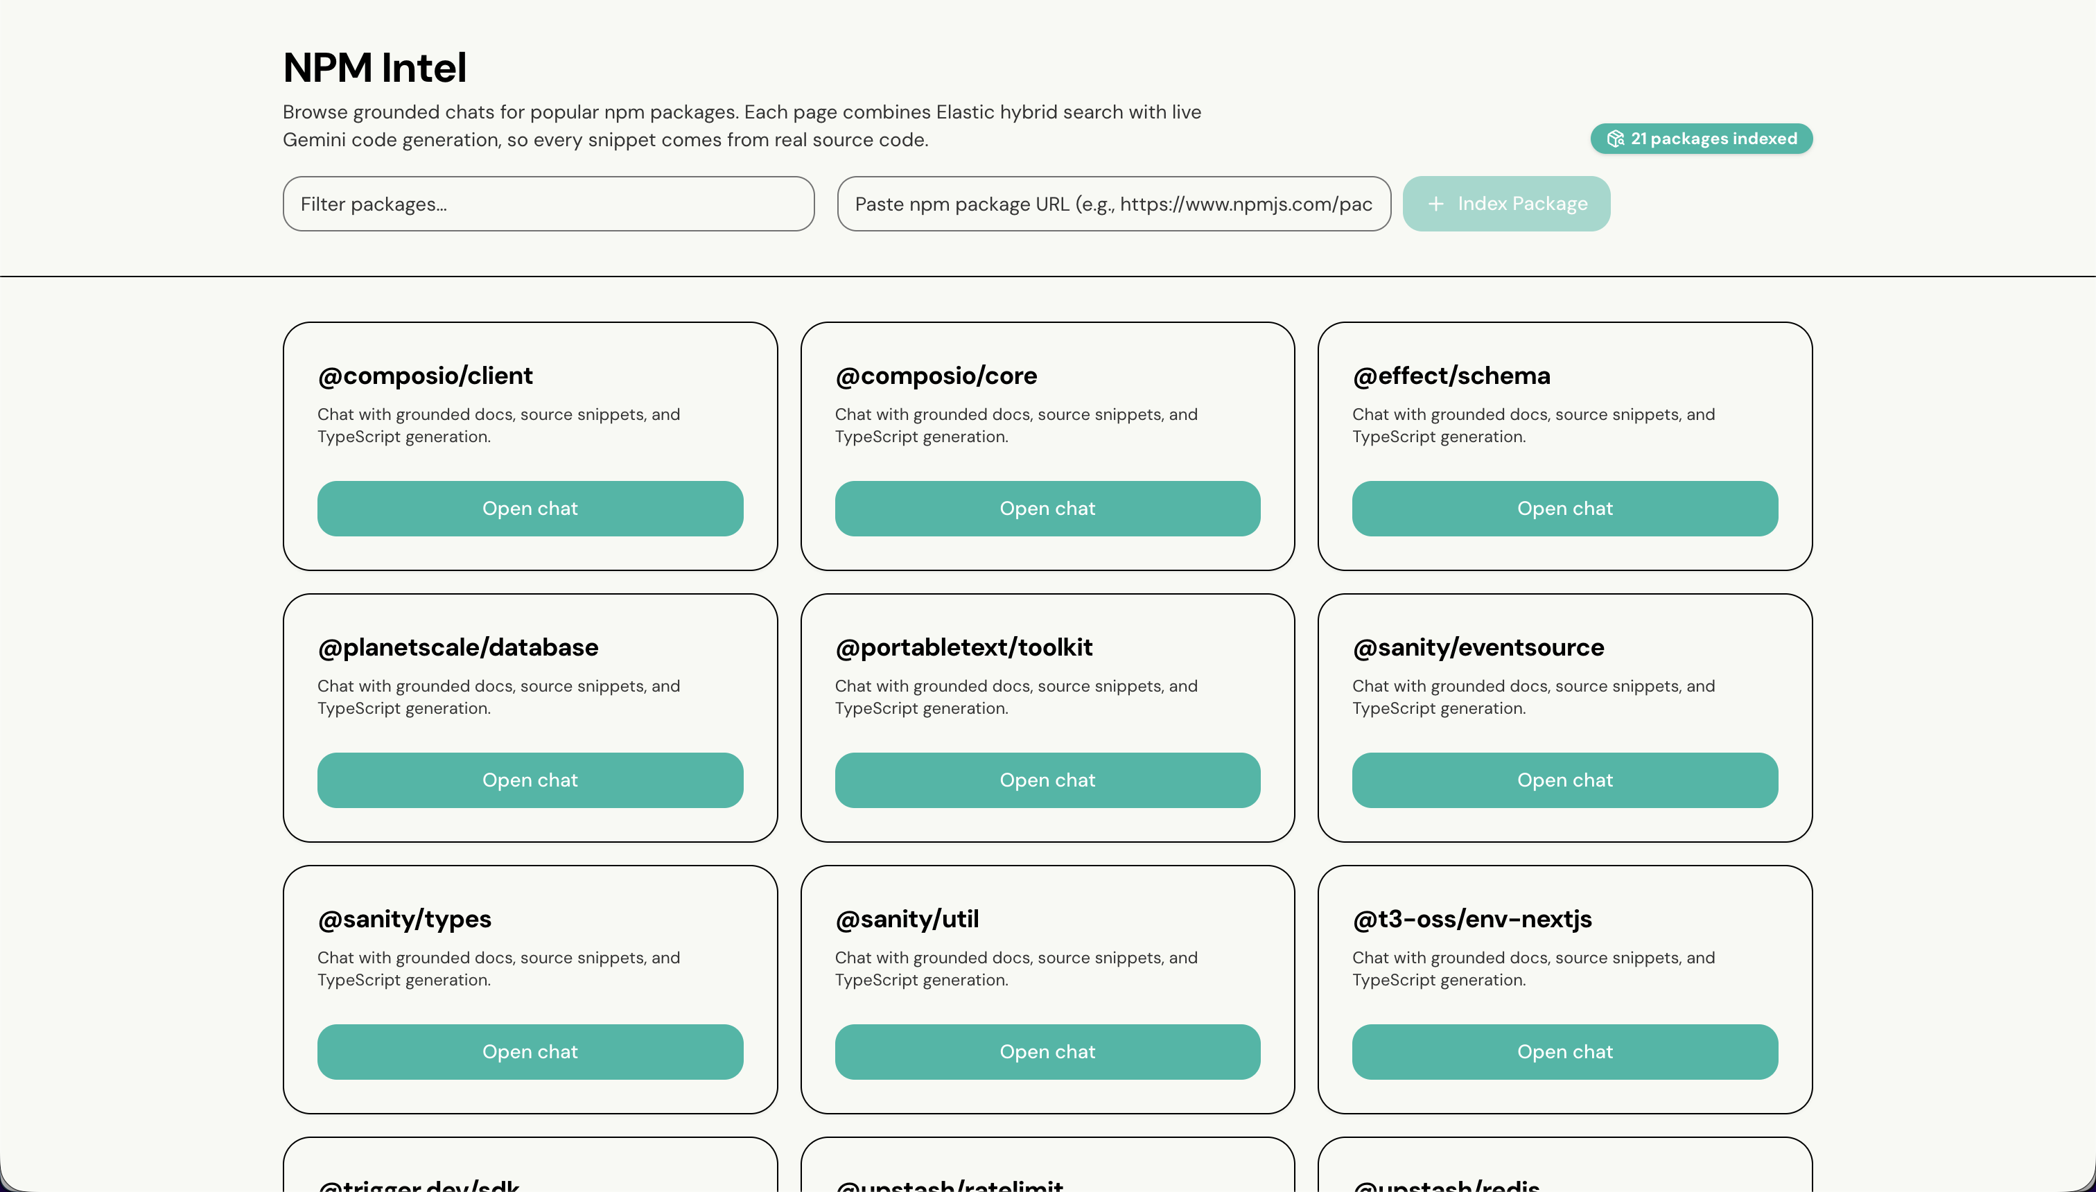This screenshot has height=1192, width=2096.
Task: Click the @portabletext/toolkit card title
Action: pos(963,647)
